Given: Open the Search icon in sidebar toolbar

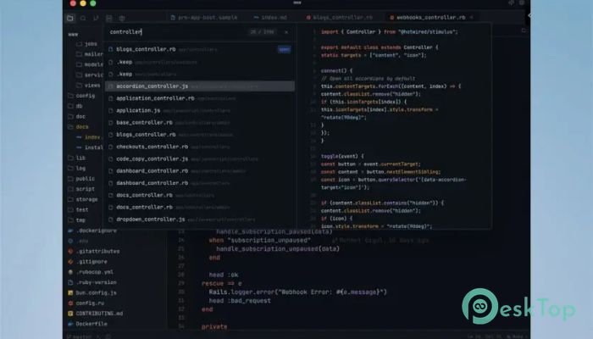Looking at the screenshot, I should (x=83, y=18).
